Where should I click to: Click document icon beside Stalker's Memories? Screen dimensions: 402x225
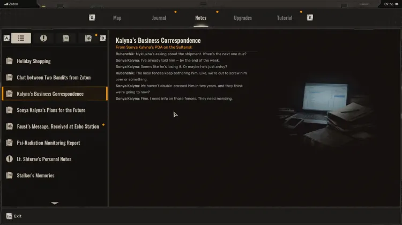[10, 176]
